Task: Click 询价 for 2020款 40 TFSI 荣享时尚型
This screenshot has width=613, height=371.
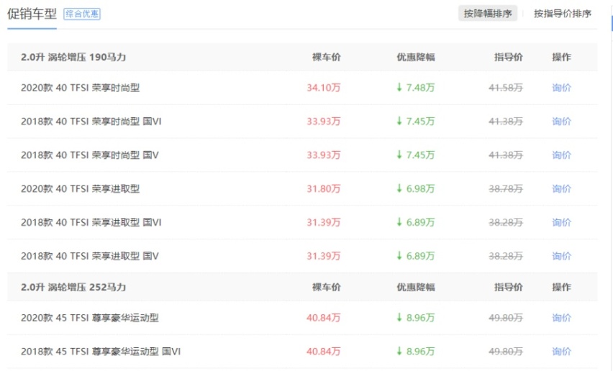Action: (x=561, y=88)
